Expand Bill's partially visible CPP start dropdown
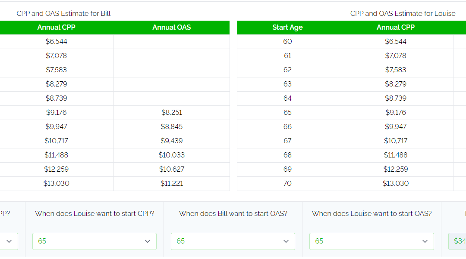This screenshot has height=259, width=466. (x=9, y=241)
